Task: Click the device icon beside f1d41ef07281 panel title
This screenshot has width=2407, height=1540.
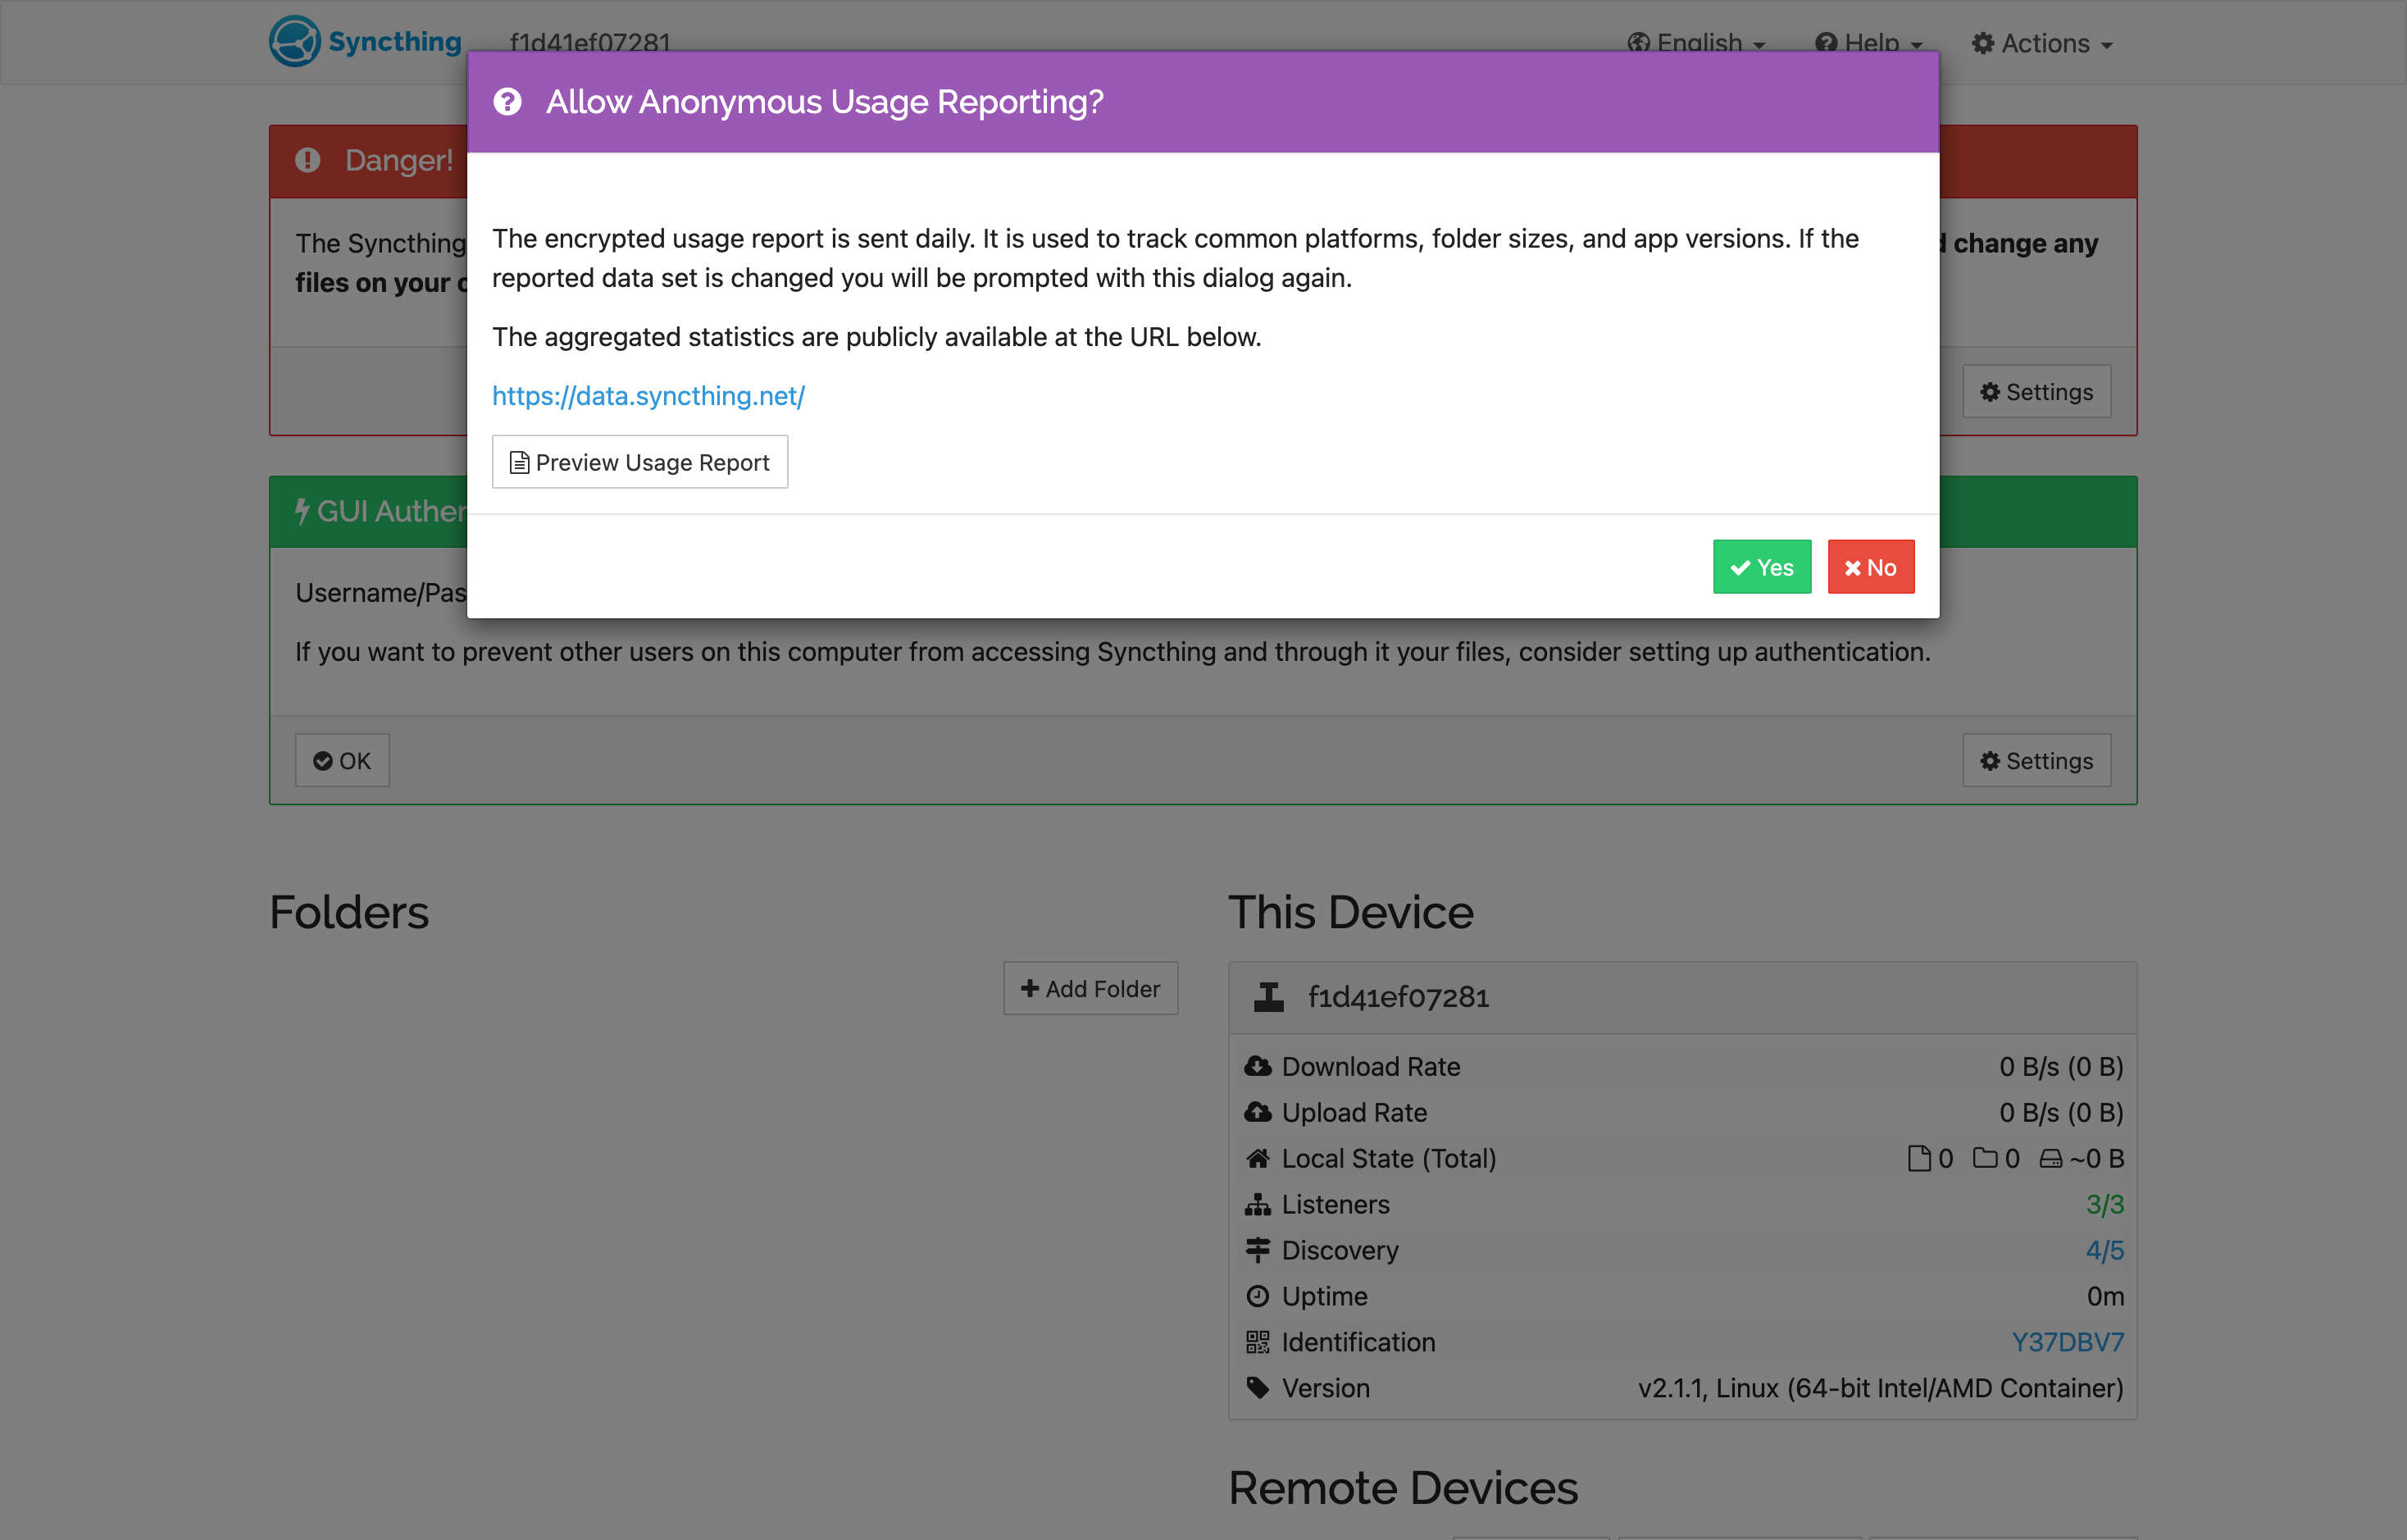Action: point(1268,997)
